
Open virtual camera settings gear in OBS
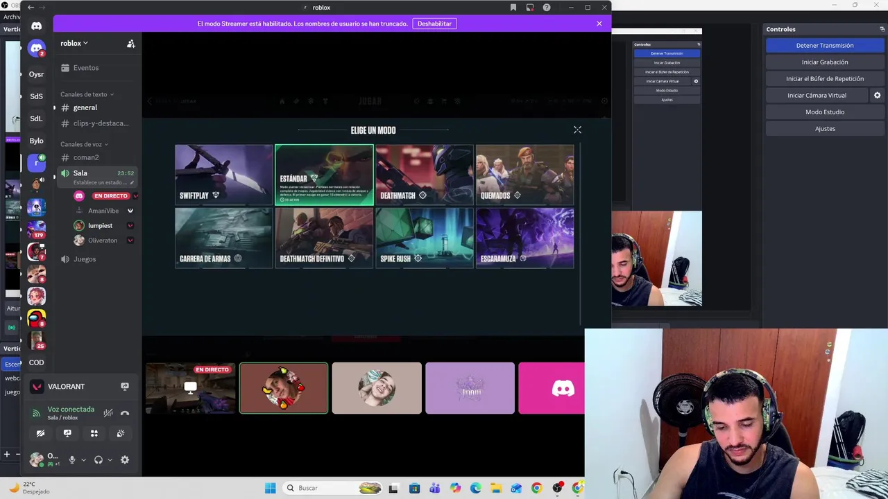[x=877, y=95]
